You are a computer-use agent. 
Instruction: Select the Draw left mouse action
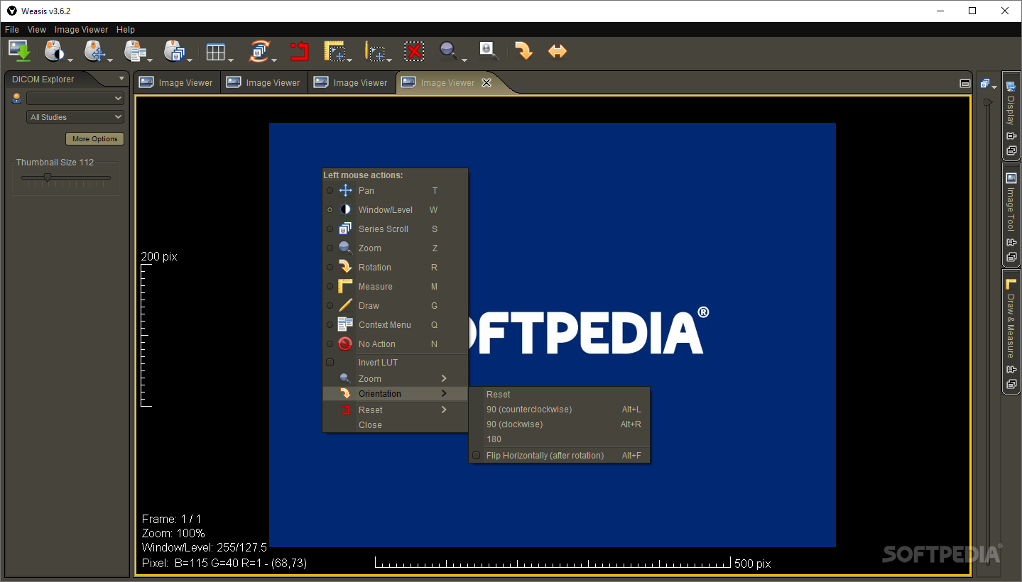[x=395, y=305]
